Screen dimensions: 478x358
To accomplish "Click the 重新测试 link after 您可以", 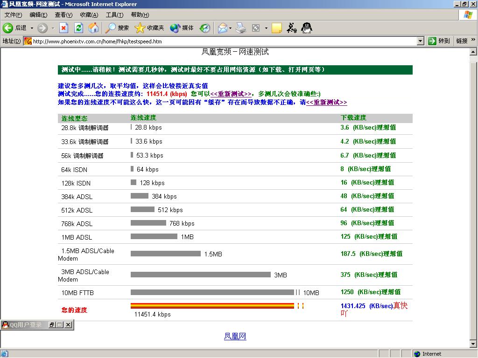I will click(x=231, y=94).
